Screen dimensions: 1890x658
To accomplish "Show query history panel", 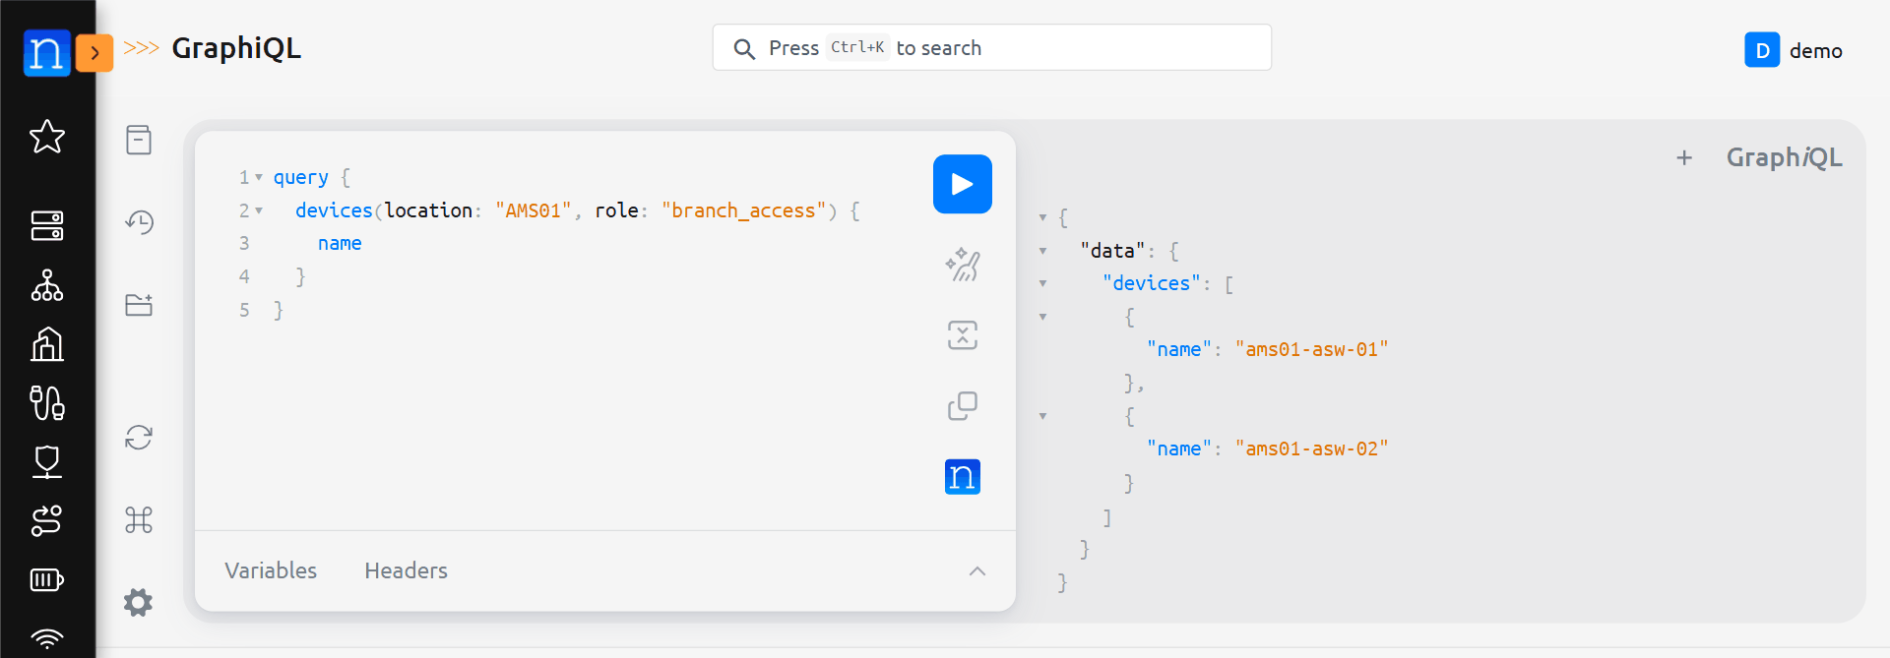I will 139,222.
